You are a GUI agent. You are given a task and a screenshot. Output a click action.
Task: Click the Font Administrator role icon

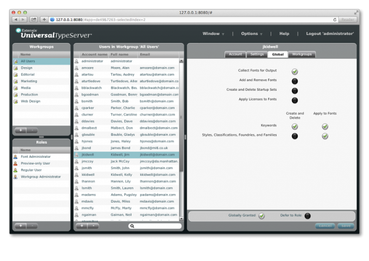[x=15, y=157]
